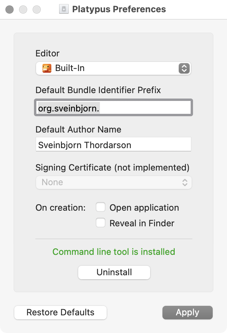Click the Platypus icon in the Editor popup

(47, 68)
